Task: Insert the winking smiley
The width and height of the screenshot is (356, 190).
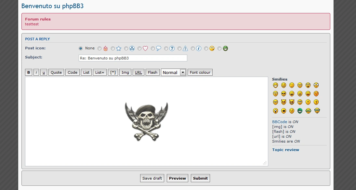Action: (292, 85)
